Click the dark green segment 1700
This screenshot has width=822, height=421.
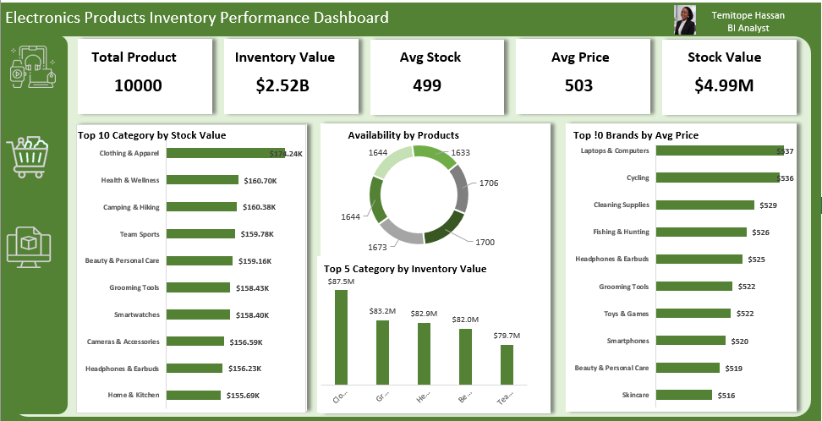point(447,227)
